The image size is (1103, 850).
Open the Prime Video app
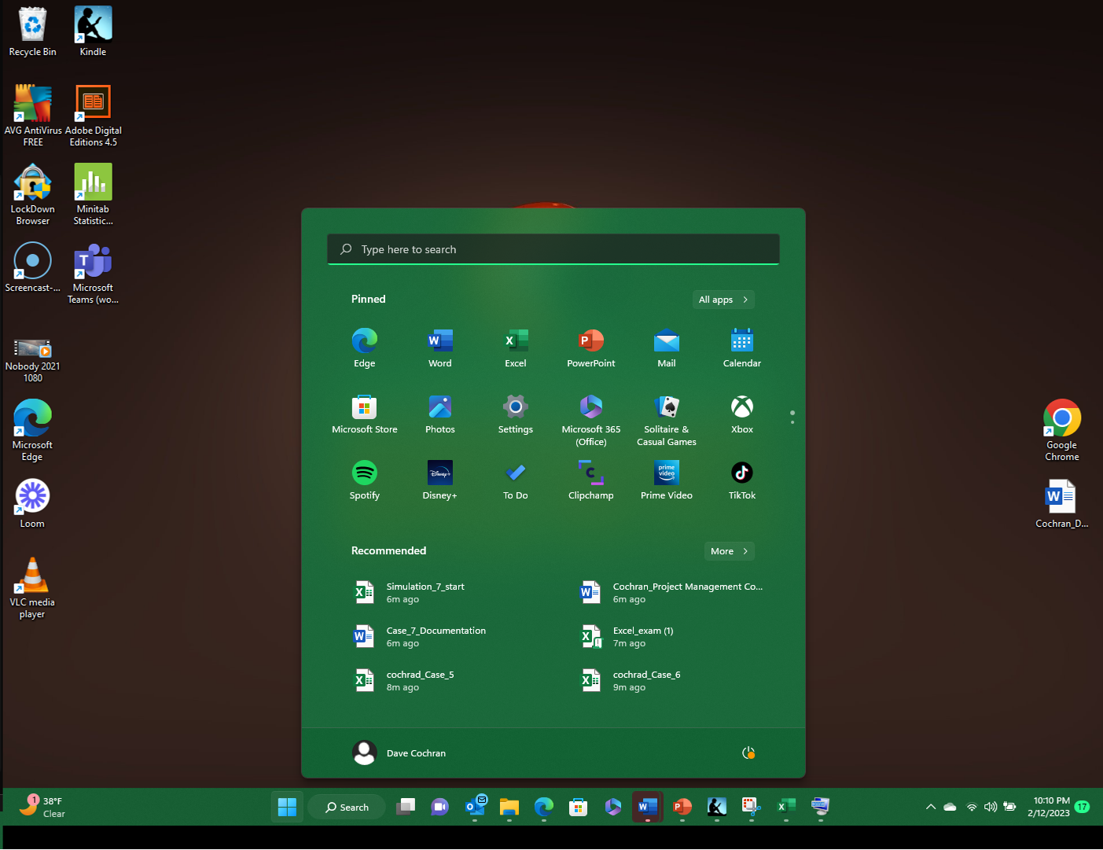pos(666,480)
